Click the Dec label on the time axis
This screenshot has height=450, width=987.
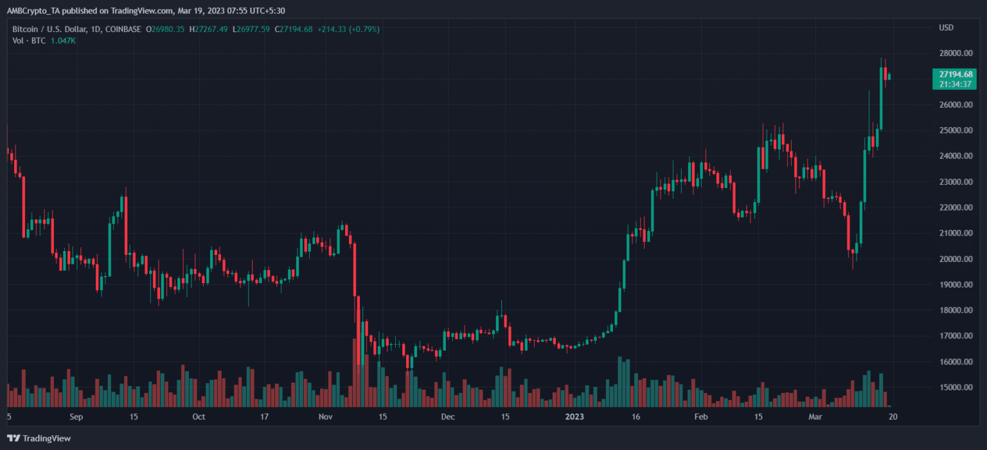click(x=448, y=417)
